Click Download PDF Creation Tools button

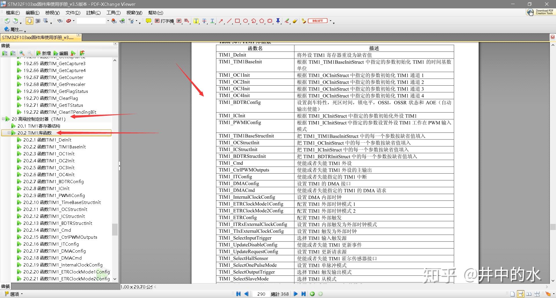540,12
